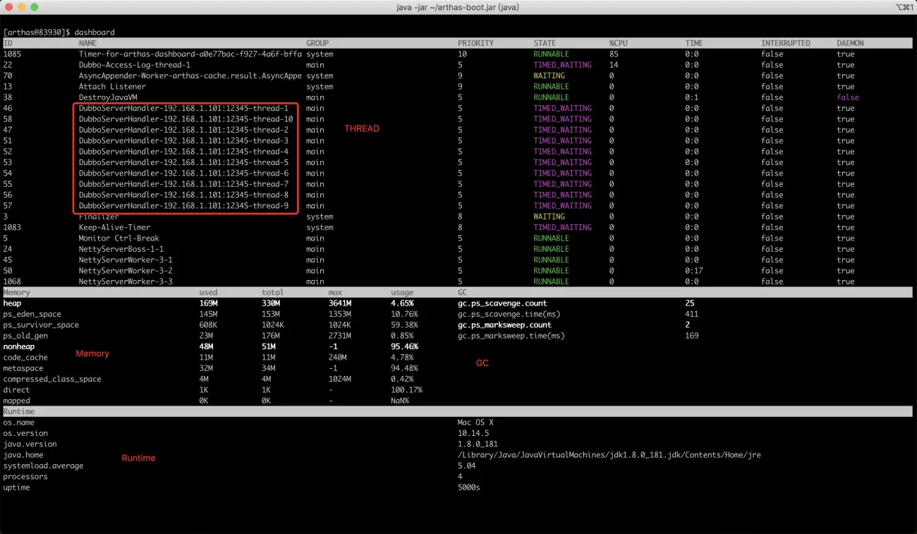Screen dimensions: 917x534
Task: Click the bold 'heap' memory row label
Action: 12,303
